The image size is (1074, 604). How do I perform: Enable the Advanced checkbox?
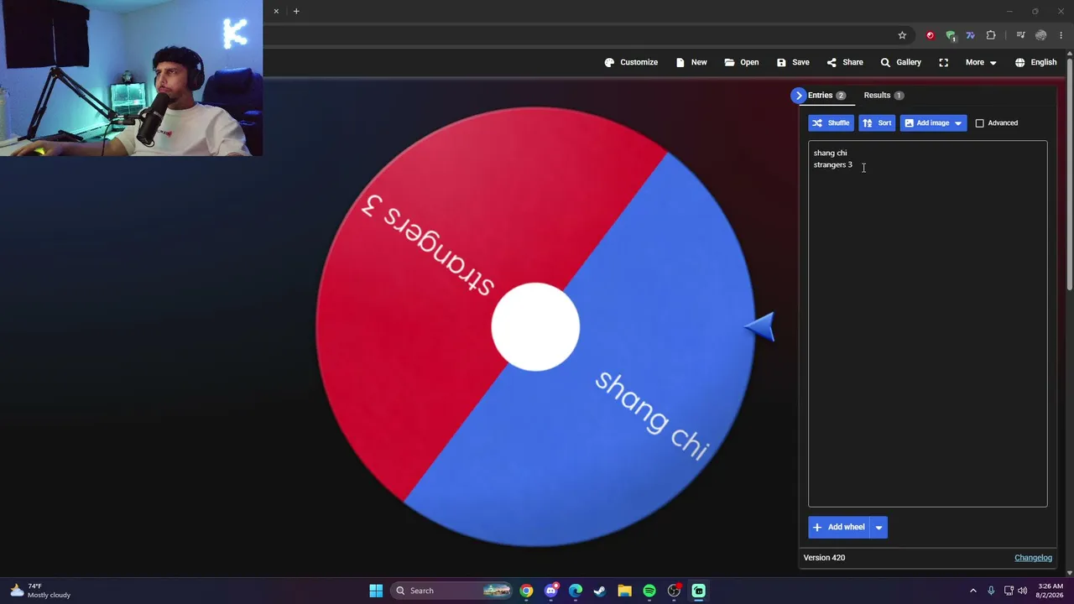click(x=979, y=123)
